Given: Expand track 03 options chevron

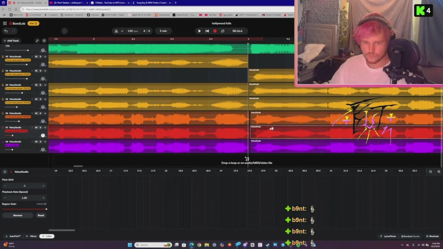Looking at the screenshot, I should tap(45, 71).
